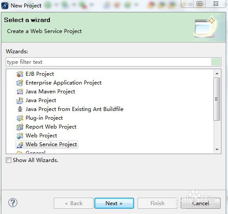Enable the Show All Wizards checkbox
Screen dimensions: 228x214
tap(8, 160)
